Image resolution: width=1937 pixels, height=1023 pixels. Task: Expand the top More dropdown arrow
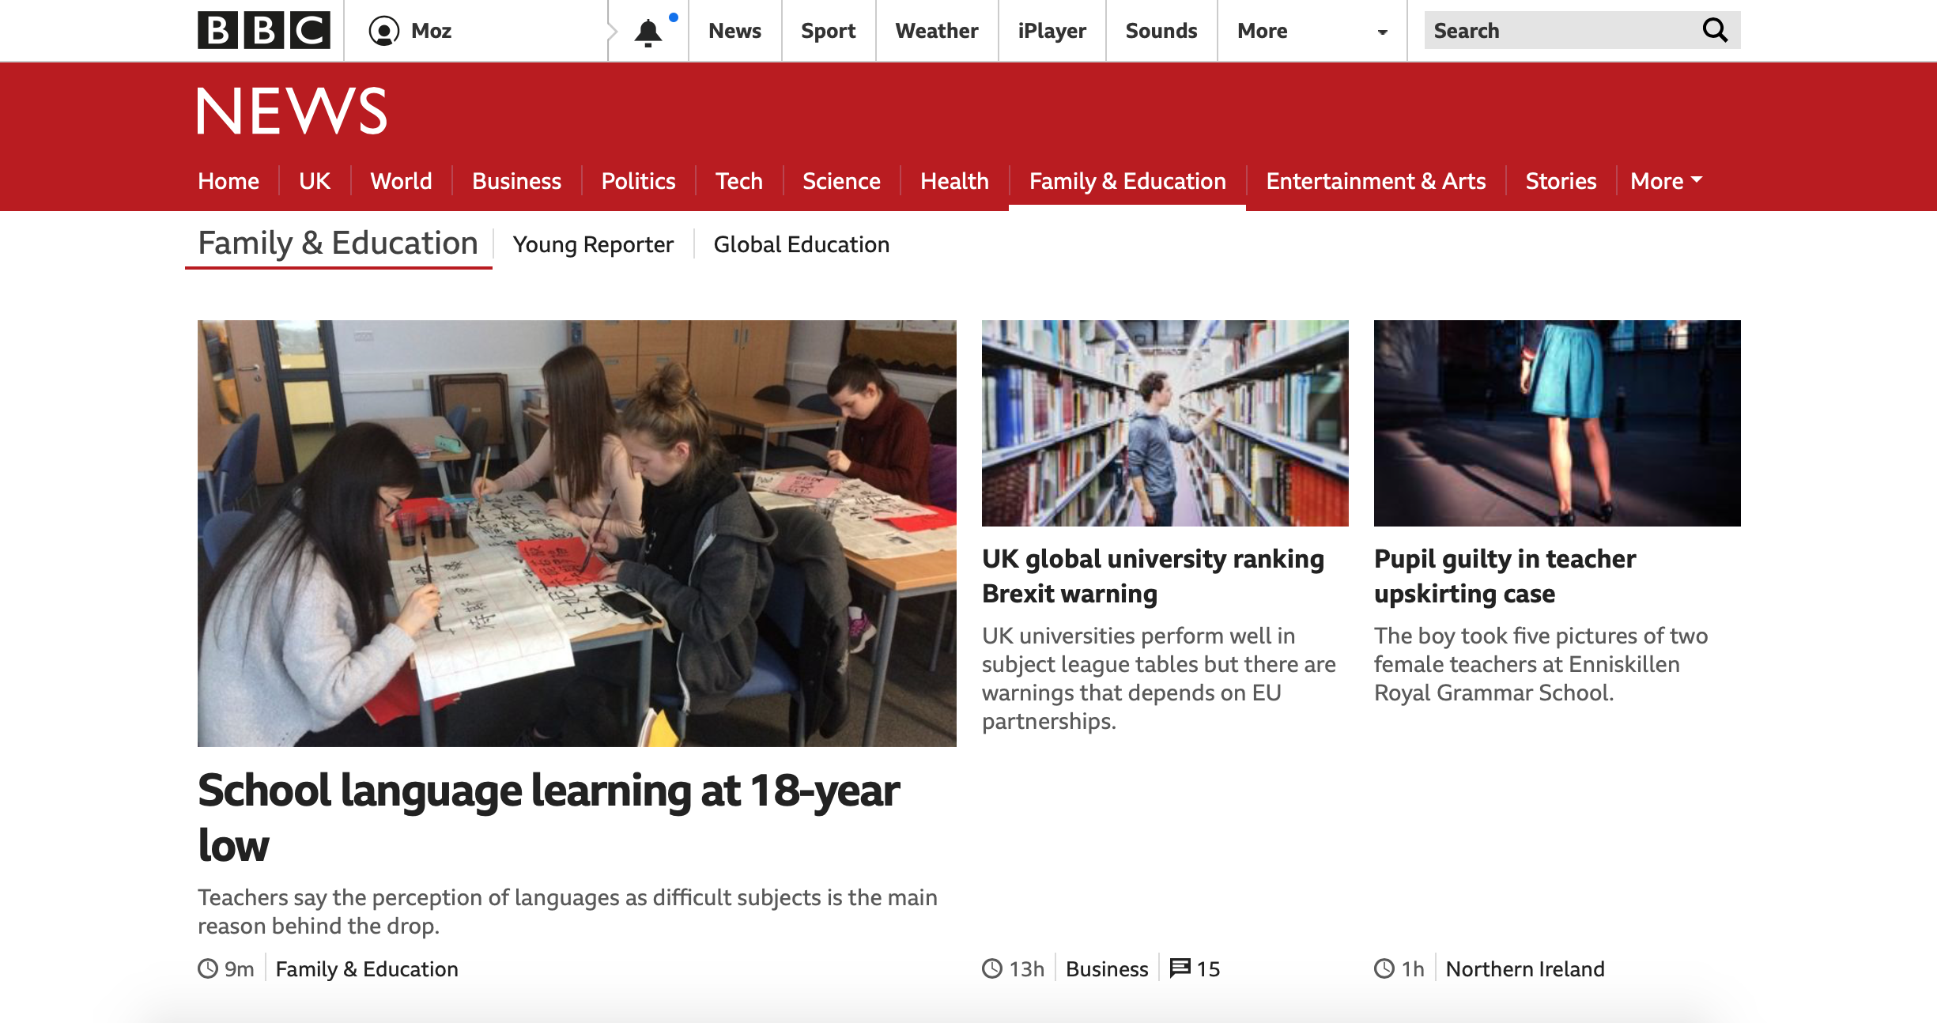pyautogui.click(x=1382, y=32)
